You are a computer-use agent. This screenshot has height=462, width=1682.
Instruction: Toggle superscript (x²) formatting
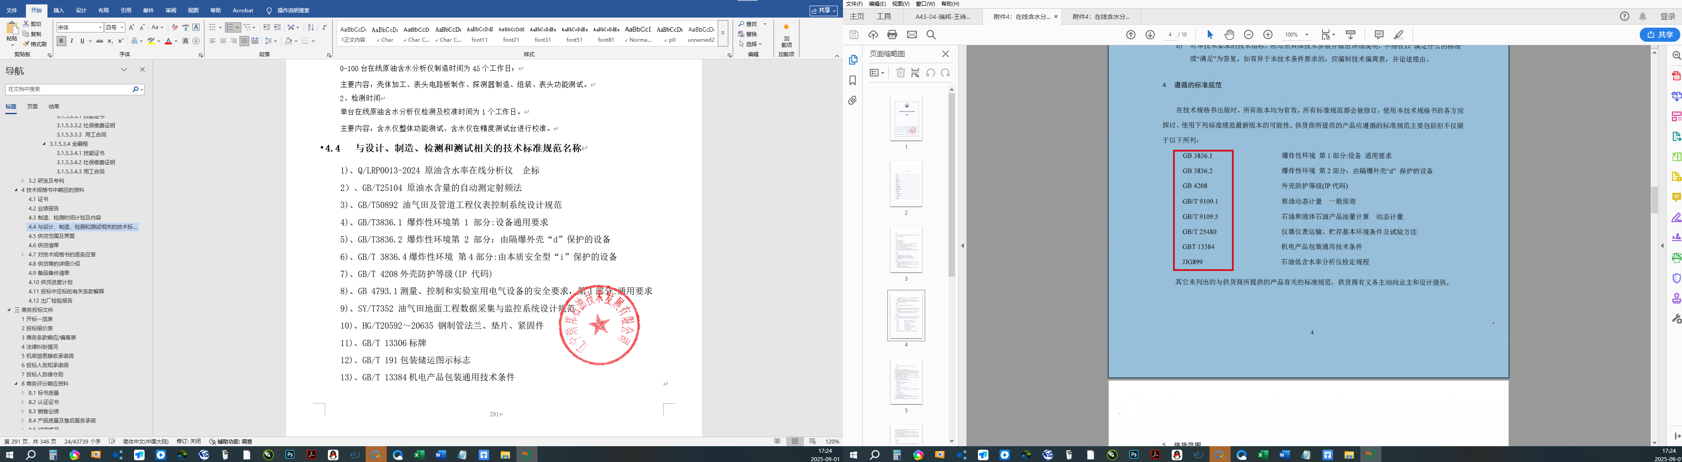[121, 41]
